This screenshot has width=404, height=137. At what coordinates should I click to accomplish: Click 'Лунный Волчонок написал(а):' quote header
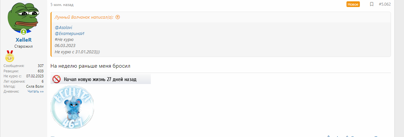pos(84,17)
